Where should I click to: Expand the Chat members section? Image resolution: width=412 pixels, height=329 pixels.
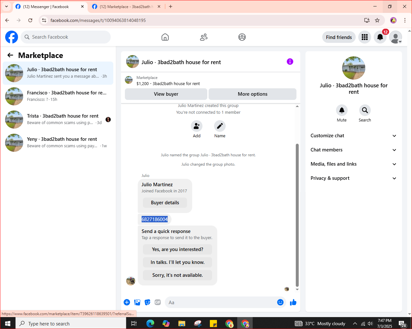click(x=353, y=150)
